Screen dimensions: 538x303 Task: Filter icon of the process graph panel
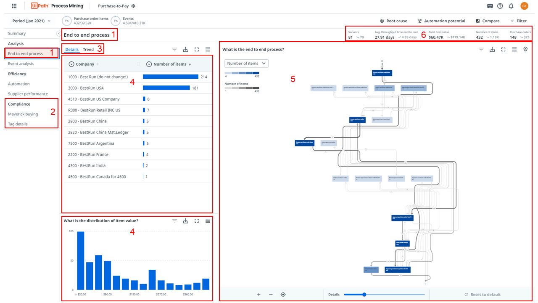point(481,49)
